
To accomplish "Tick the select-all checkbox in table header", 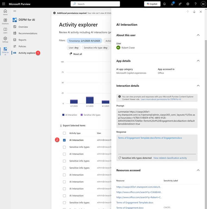I will (64, 133).
